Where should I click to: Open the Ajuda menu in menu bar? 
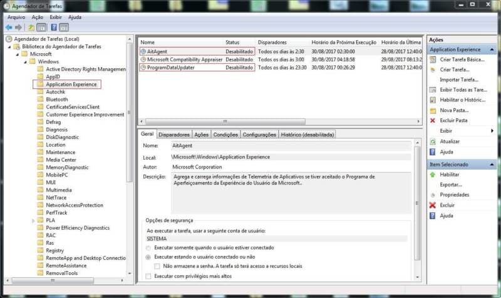point(75,18)
